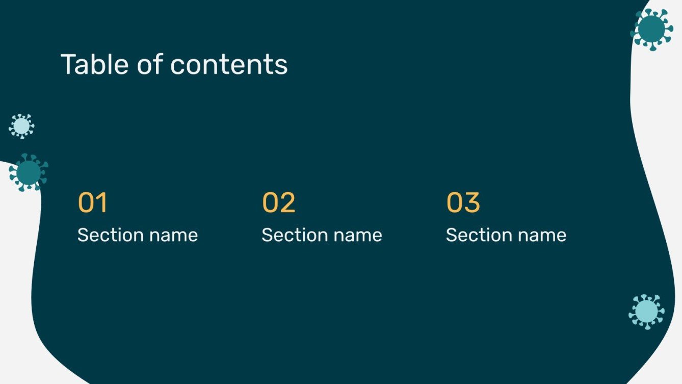Image resolution: width=682 pixels, height=384 pixels.
Task: Click the yellow "03" section number
Action: [x=463, y=203]
